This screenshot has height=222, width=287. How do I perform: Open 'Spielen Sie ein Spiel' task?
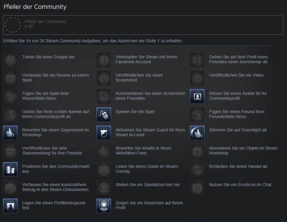(135, 112)
